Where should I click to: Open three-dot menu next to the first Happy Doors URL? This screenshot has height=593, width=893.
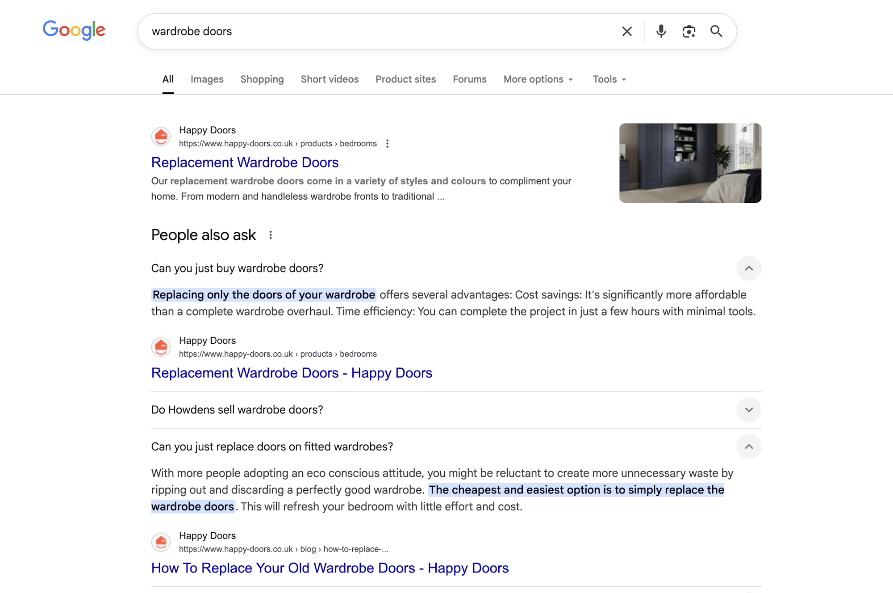click(387, 144)
